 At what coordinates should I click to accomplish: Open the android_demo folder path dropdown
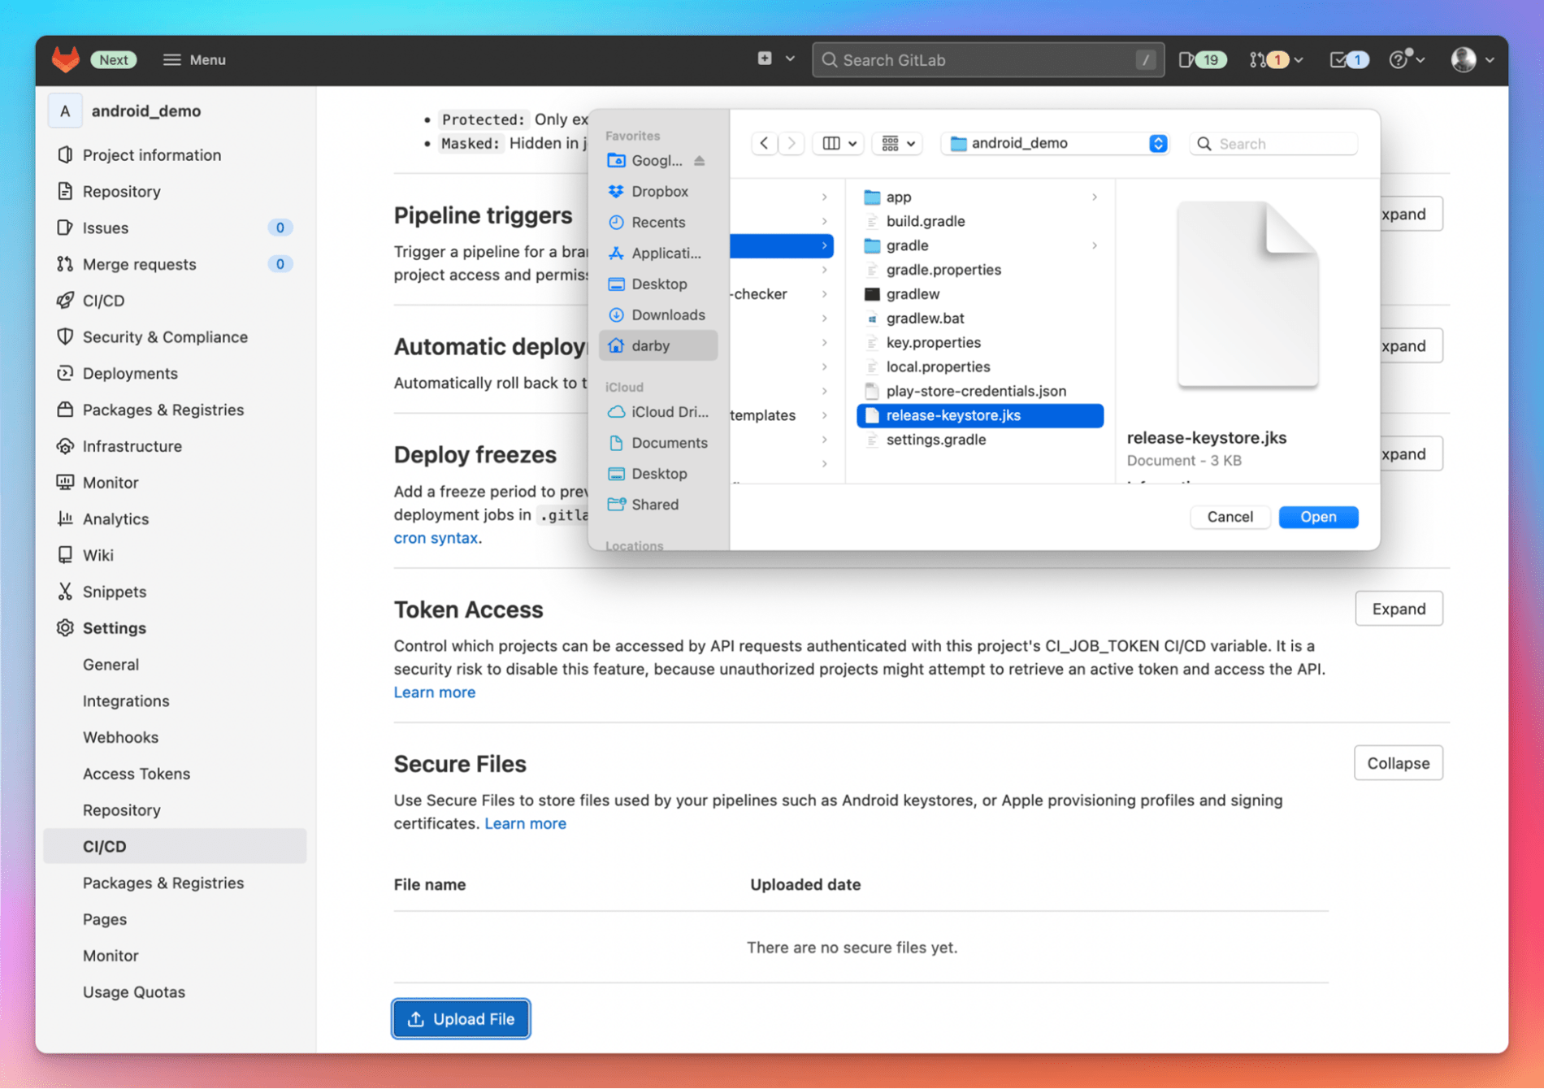(1054, 143)
